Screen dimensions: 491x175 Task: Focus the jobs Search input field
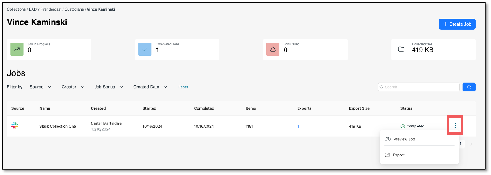coord(419,87)
